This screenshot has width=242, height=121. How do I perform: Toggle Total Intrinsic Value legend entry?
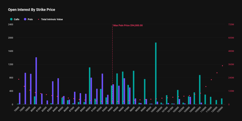pos(50,19)
